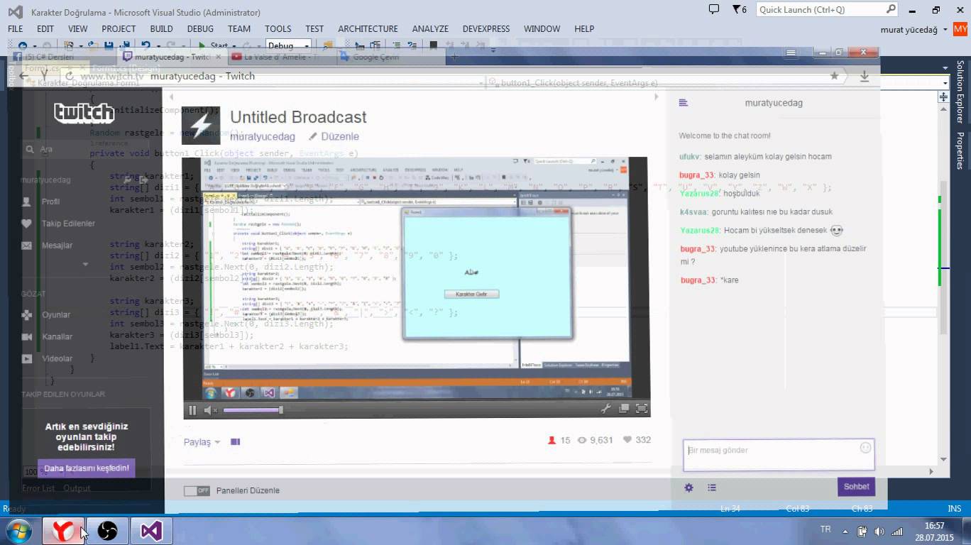971x545 pixels.
Task: Pause the Twitch stream playback
Action: click(192, 409)
